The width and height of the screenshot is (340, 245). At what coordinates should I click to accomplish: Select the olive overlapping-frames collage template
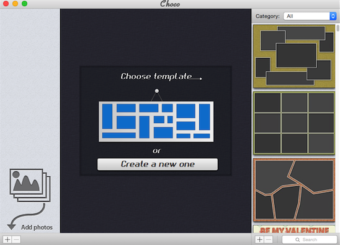tap(294, 56)
